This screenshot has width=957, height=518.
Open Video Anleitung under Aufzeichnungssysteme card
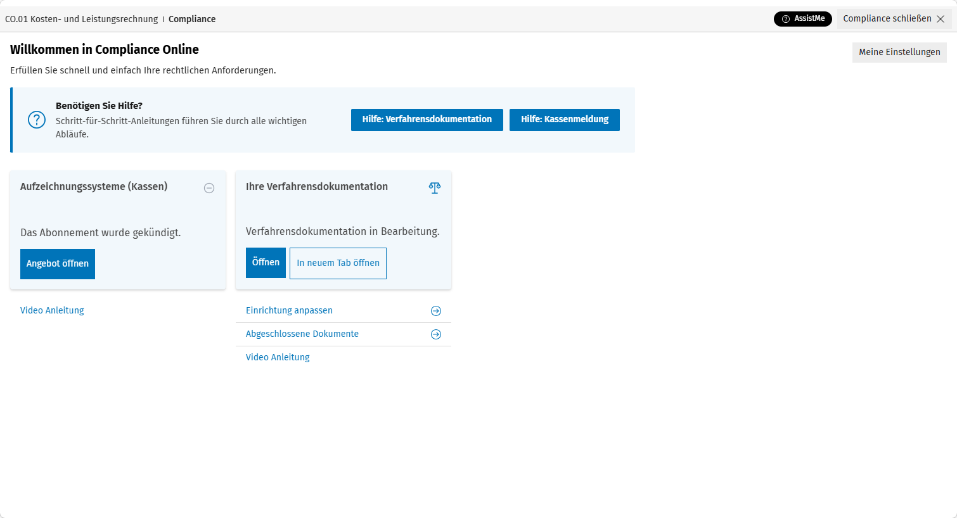pyautogui.click(x=52, y=310)
